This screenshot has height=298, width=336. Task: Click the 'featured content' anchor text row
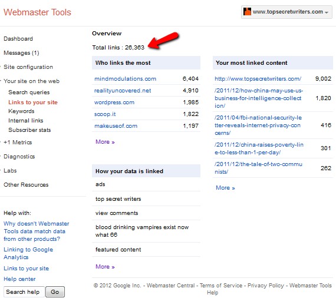(146, 250)
